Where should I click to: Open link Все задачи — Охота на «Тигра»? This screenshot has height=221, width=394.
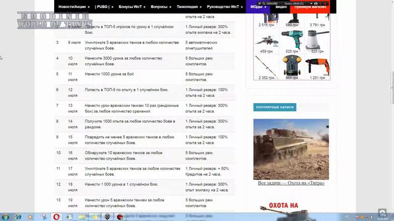tap(291, 183)
